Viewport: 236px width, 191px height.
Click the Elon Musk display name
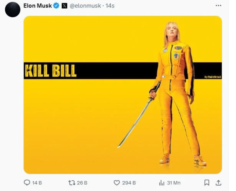click(x=38, y=6)
